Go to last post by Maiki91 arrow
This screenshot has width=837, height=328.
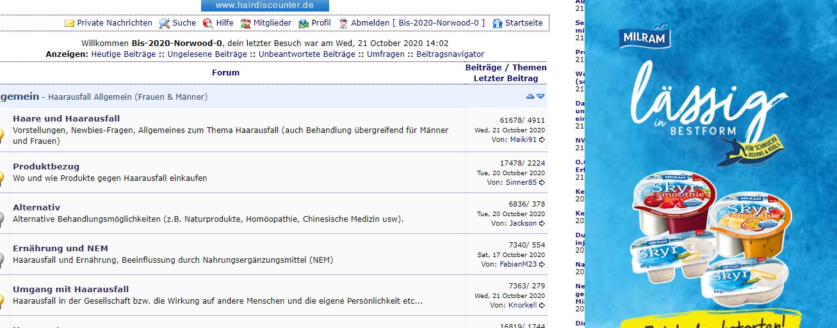pos(542,139)
